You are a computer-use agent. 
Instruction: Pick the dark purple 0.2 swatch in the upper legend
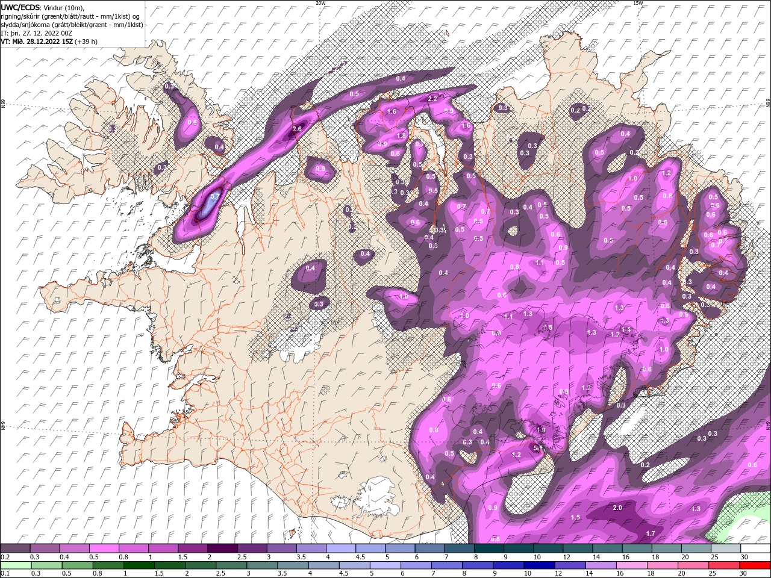(15, 548)
